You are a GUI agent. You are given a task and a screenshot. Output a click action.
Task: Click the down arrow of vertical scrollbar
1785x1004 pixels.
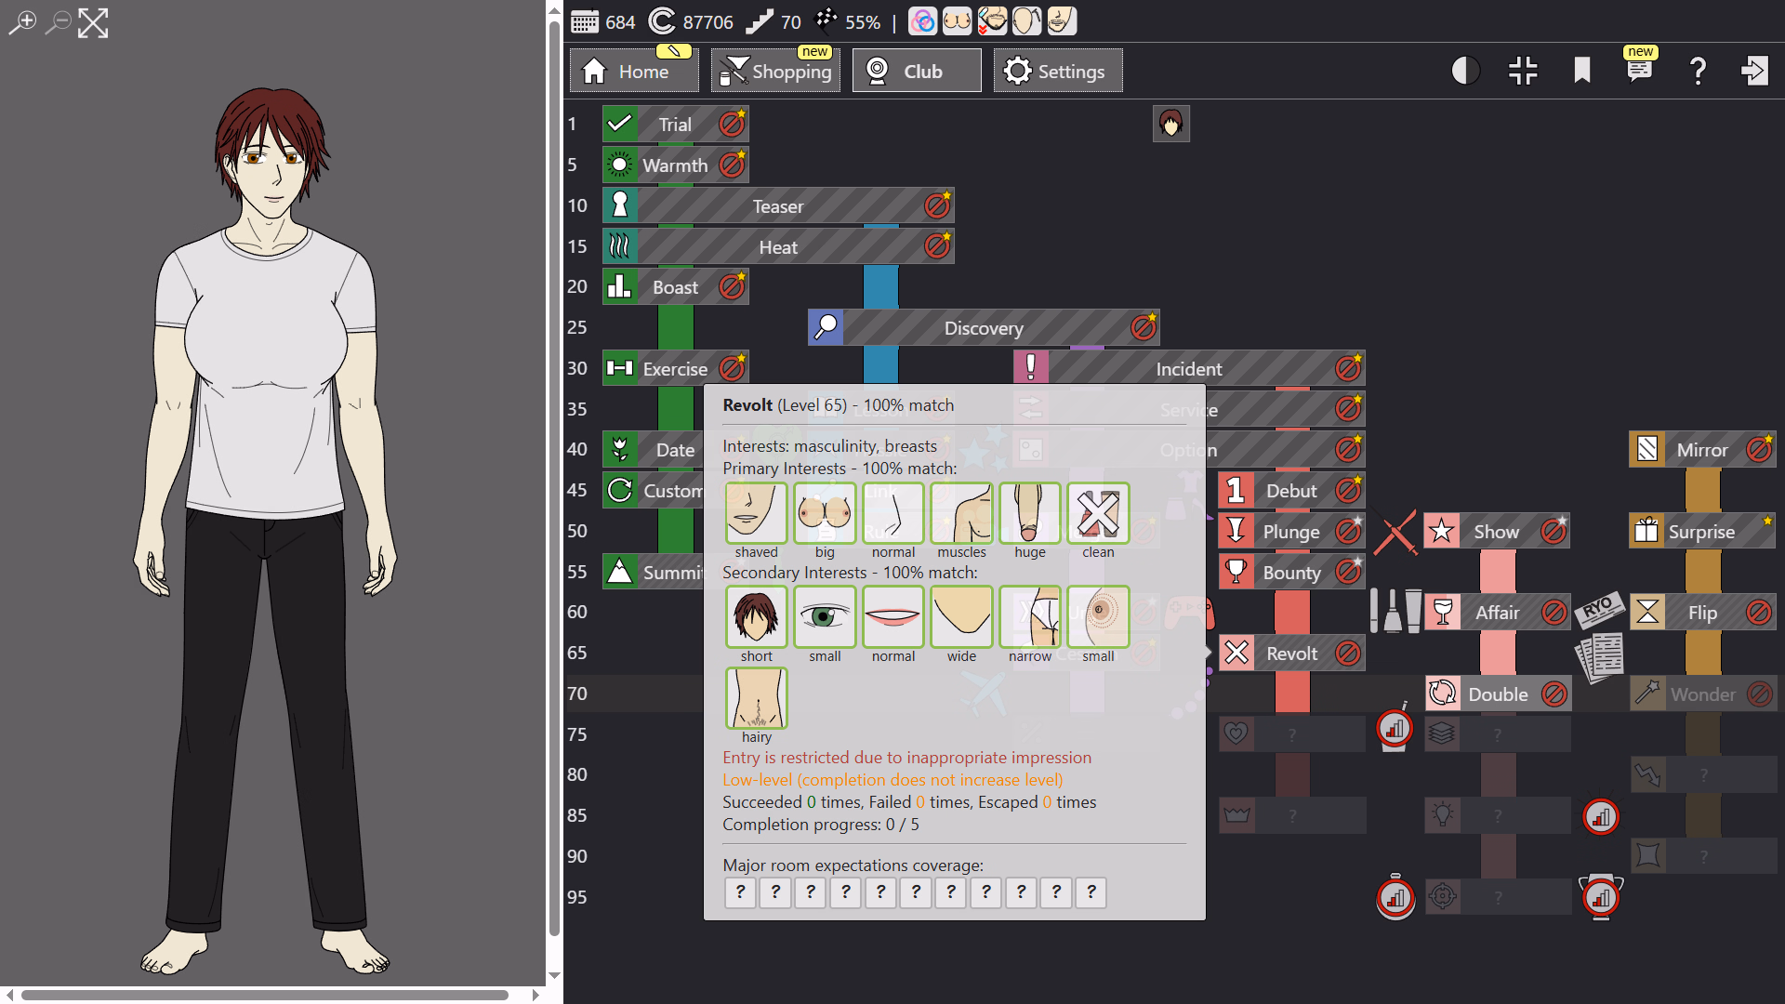click(x=554, y=975)
